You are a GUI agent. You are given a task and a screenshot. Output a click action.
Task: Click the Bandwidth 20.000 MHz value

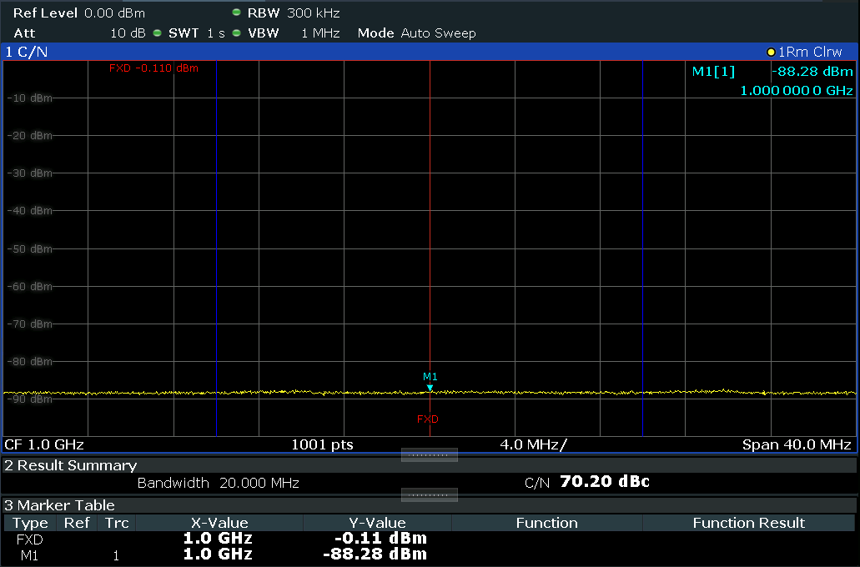(x=219, y=483)
